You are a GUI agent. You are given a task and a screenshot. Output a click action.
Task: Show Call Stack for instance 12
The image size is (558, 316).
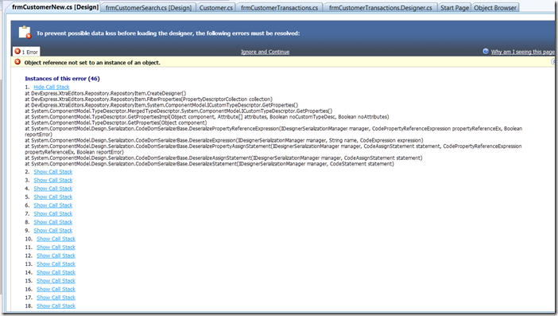point(56,256)
